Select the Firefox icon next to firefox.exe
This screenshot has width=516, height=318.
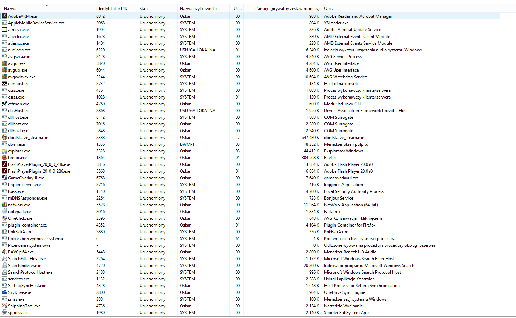coord(5,157)
